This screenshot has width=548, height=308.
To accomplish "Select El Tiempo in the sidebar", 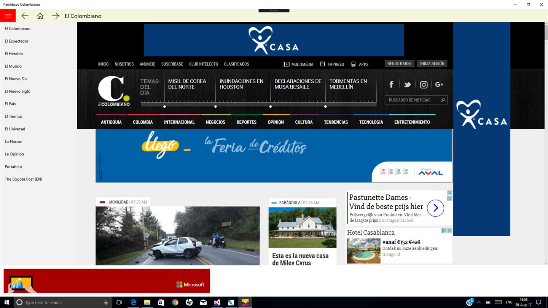I will coord(13,116).
